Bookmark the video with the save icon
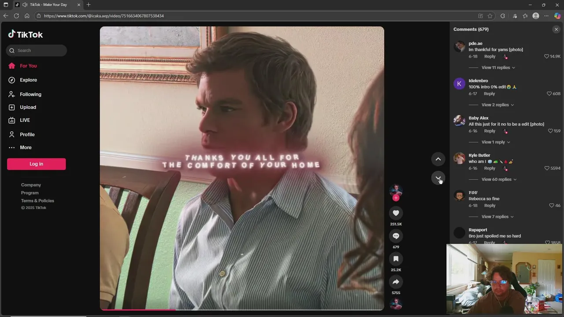This screenshot has width=564, height=317. (396, 259)
